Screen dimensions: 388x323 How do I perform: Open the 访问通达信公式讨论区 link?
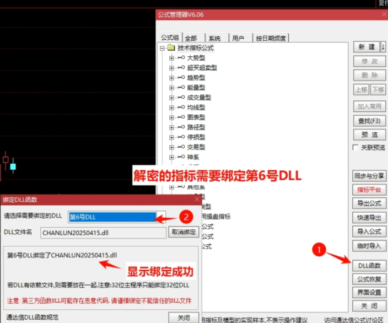coord(354,320)
